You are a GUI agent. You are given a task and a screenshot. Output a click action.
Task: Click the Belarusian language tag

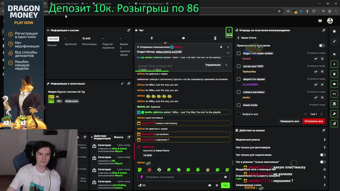[x=72, y=101]
